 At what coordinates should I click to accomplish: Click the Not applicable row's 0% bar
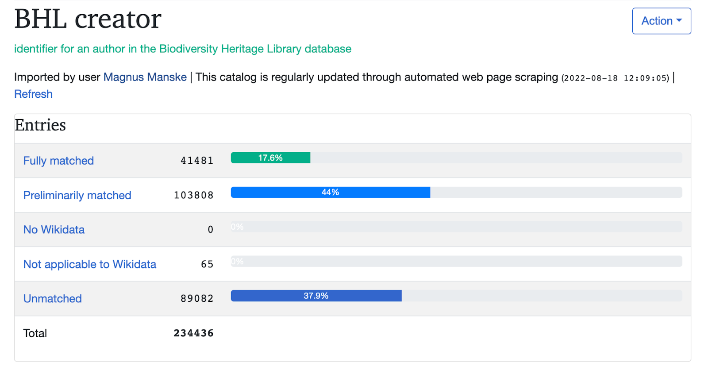tap(456, 262)
